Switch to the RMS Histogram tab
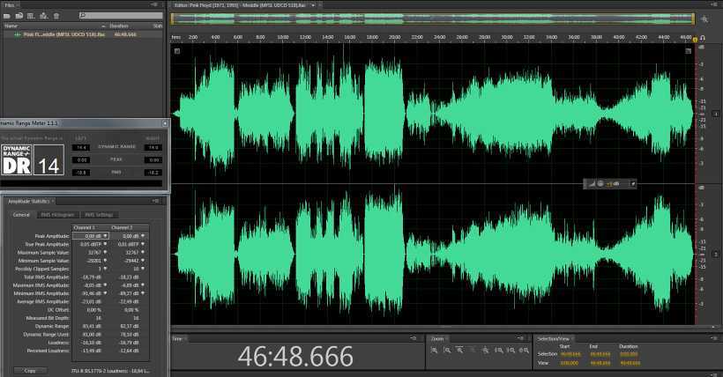The image size is (723, 377). [57, 215]
